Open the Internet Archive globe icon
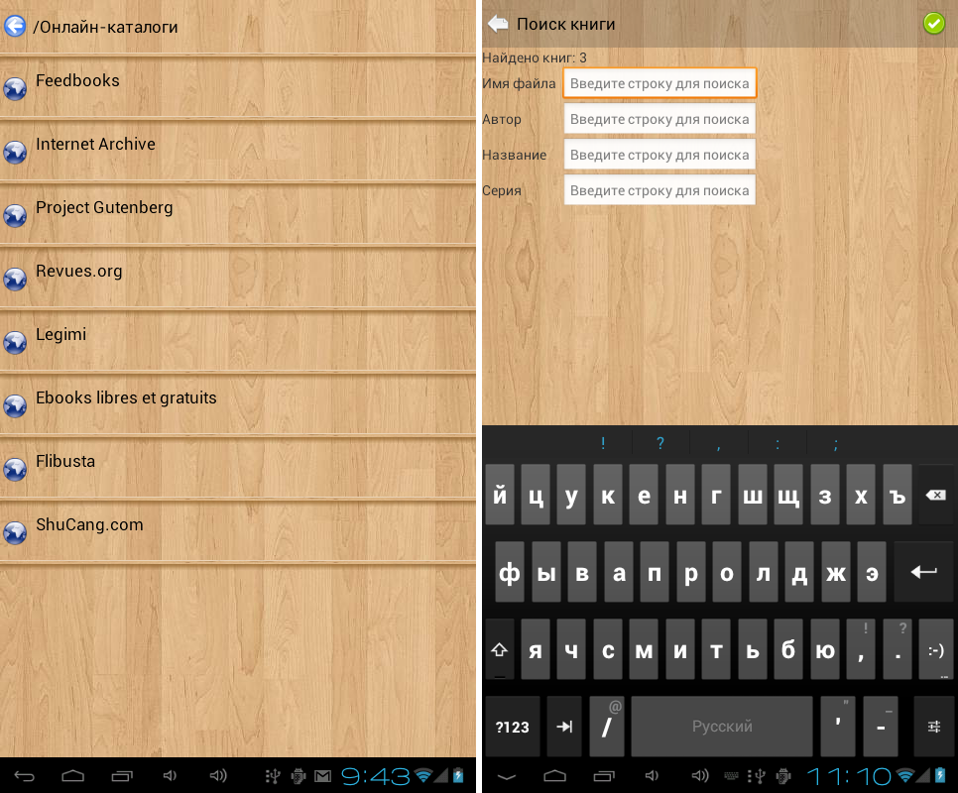Viewport: 958px width, 793px height. click(15, 153)
